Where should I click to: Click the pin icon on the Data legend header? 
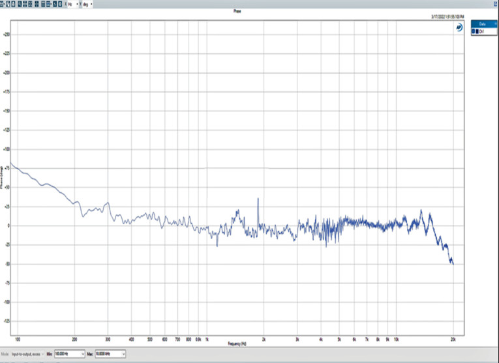pos(496,24)
